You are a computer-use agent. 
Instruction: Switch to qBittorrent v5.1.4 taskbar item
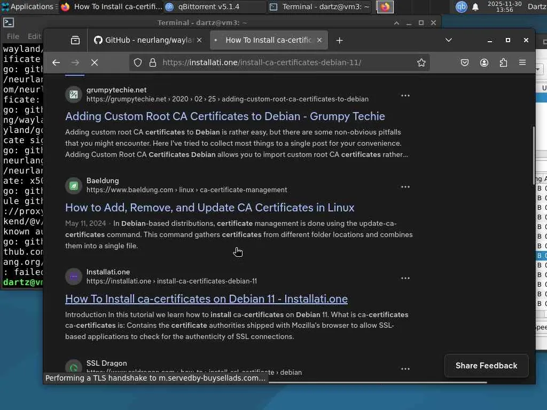pyautogui.click(x=215, y=6)
